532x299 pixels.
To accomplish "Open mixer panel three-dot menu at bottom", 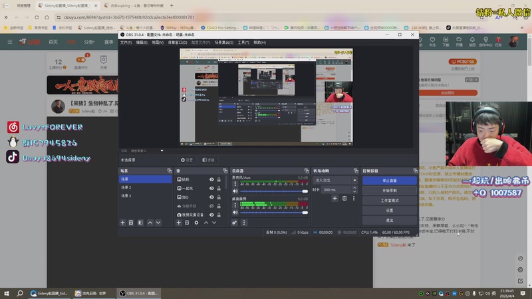I will point(244,223).
